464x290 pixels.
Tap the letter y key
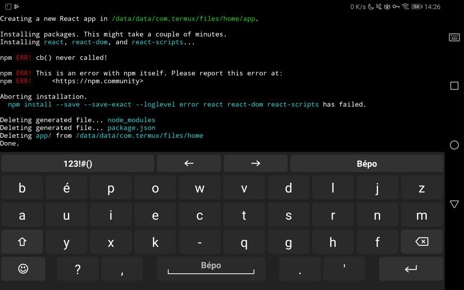[x=66, y=242]
